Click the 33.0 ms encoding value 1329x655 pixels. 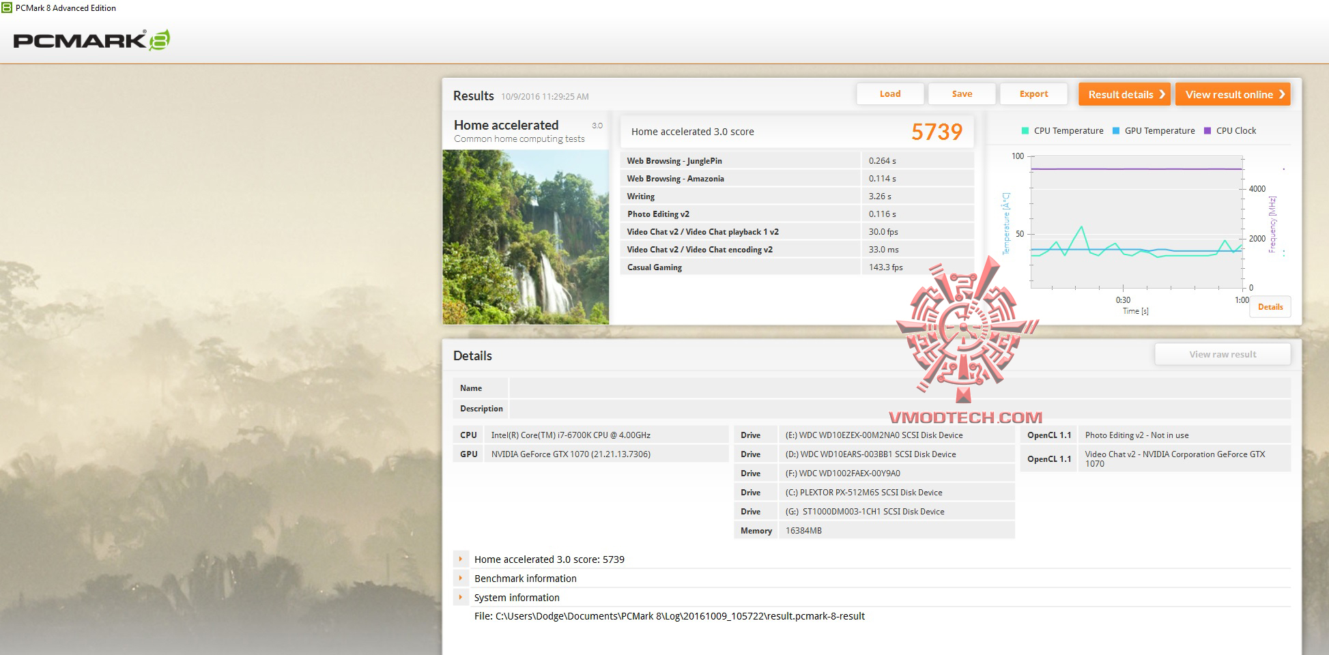883,250
